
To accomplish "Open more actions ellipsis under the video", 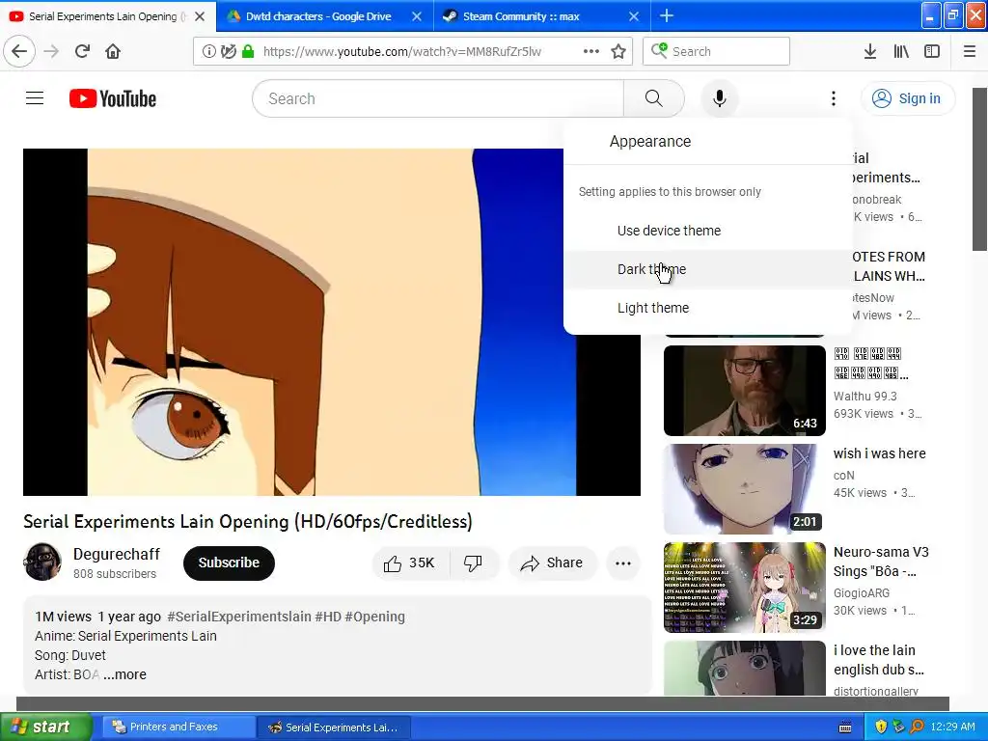I will [623, 563].
